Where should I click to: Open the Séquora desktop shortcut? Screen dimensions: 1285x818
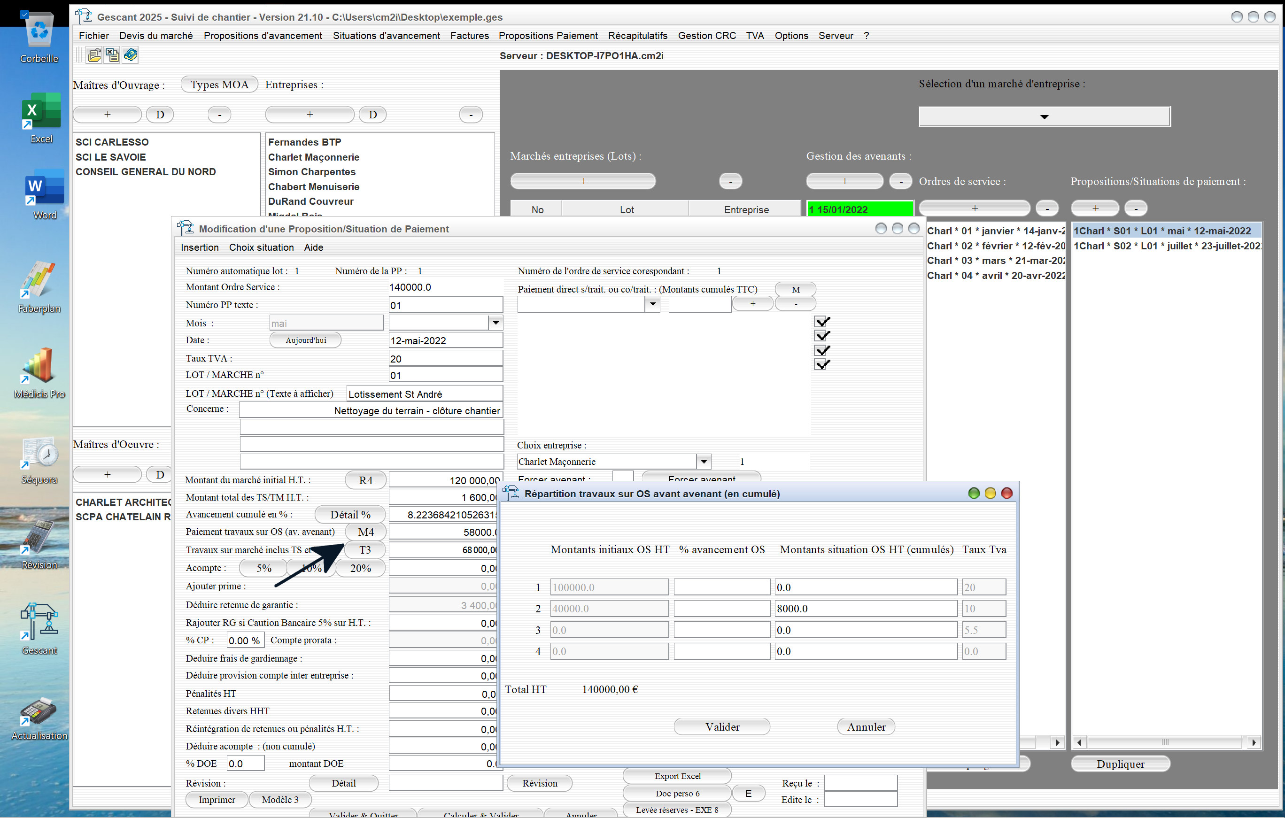[x=39, y=460]
